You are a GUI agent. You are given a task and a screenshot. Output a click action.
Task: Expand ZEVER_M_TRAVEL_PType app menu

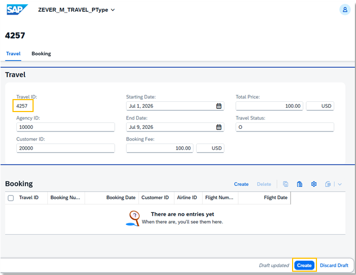click(113, 10)
